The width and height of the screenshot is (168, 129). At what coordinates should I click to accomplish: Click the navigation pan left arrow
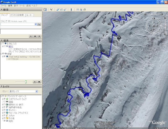pos(150,26)
